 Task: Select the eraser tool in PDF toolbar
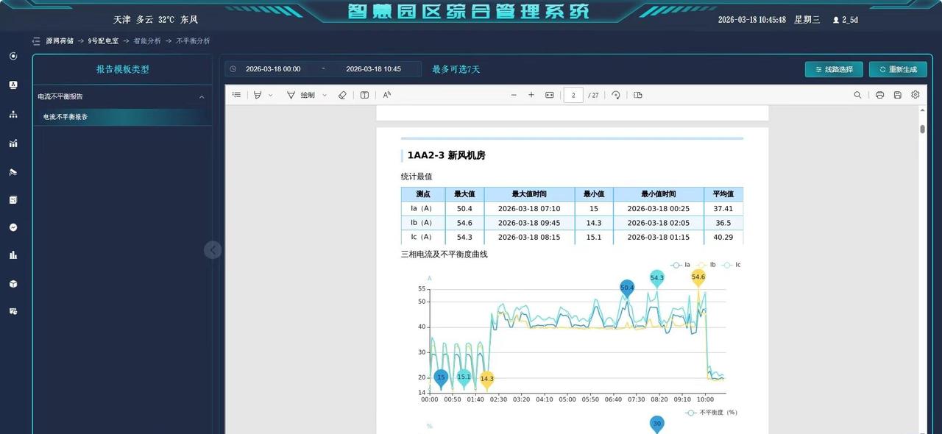[x=342, y=95]
